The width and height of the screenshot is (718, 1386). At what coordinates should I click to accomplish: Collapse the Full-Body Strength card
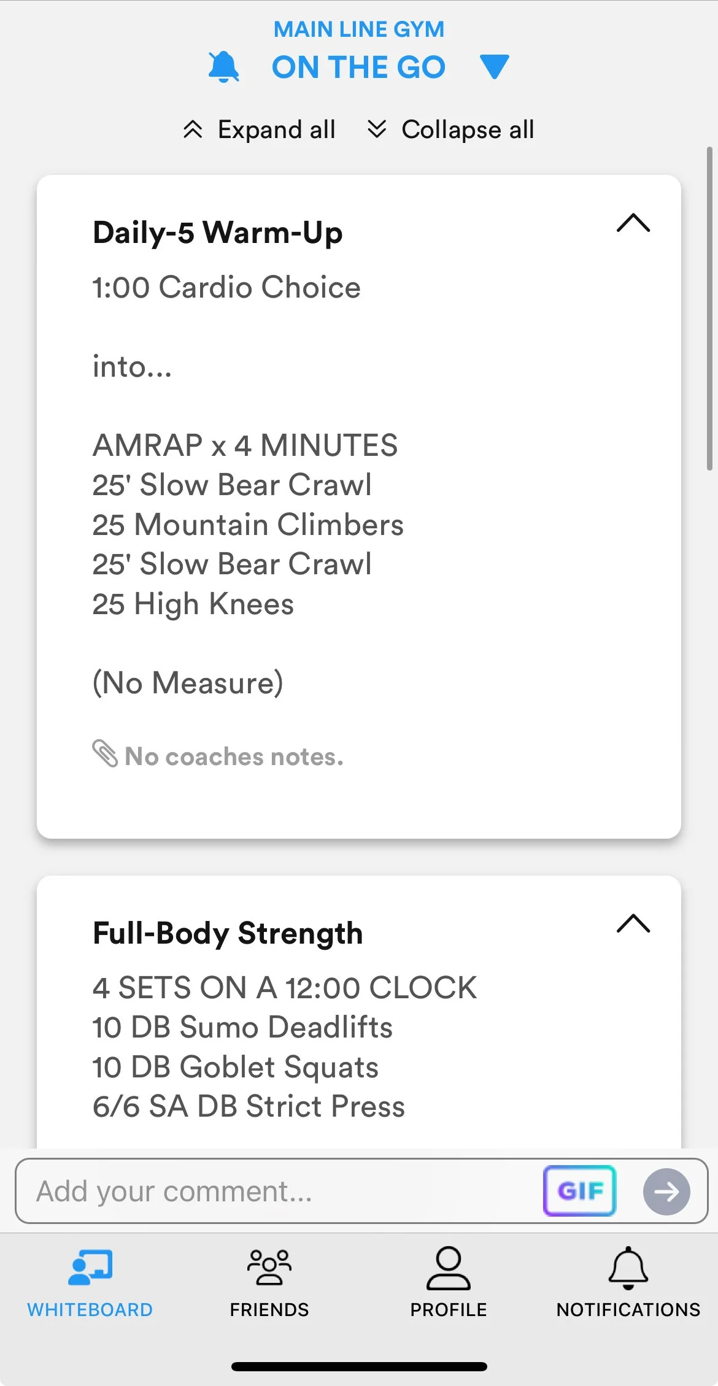(633, 923)
